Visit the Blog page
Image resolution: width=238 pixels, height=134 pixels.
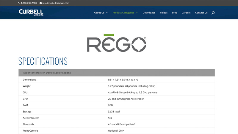point(175,13)
